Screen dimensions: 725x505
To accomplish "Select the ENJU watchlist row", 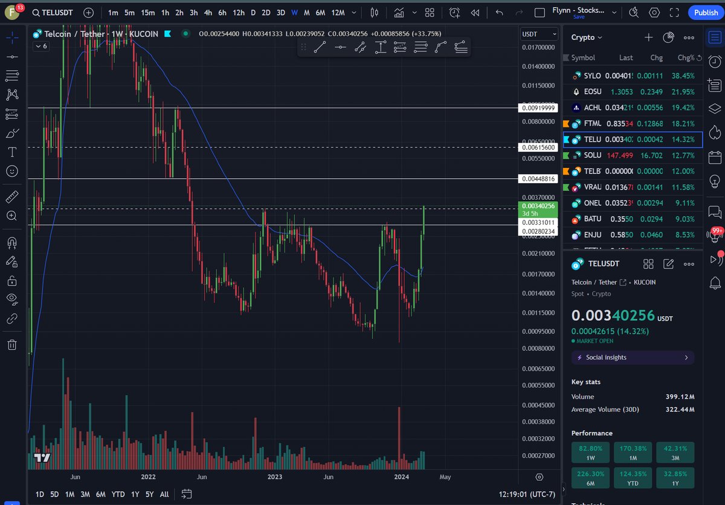I will 633,234.
